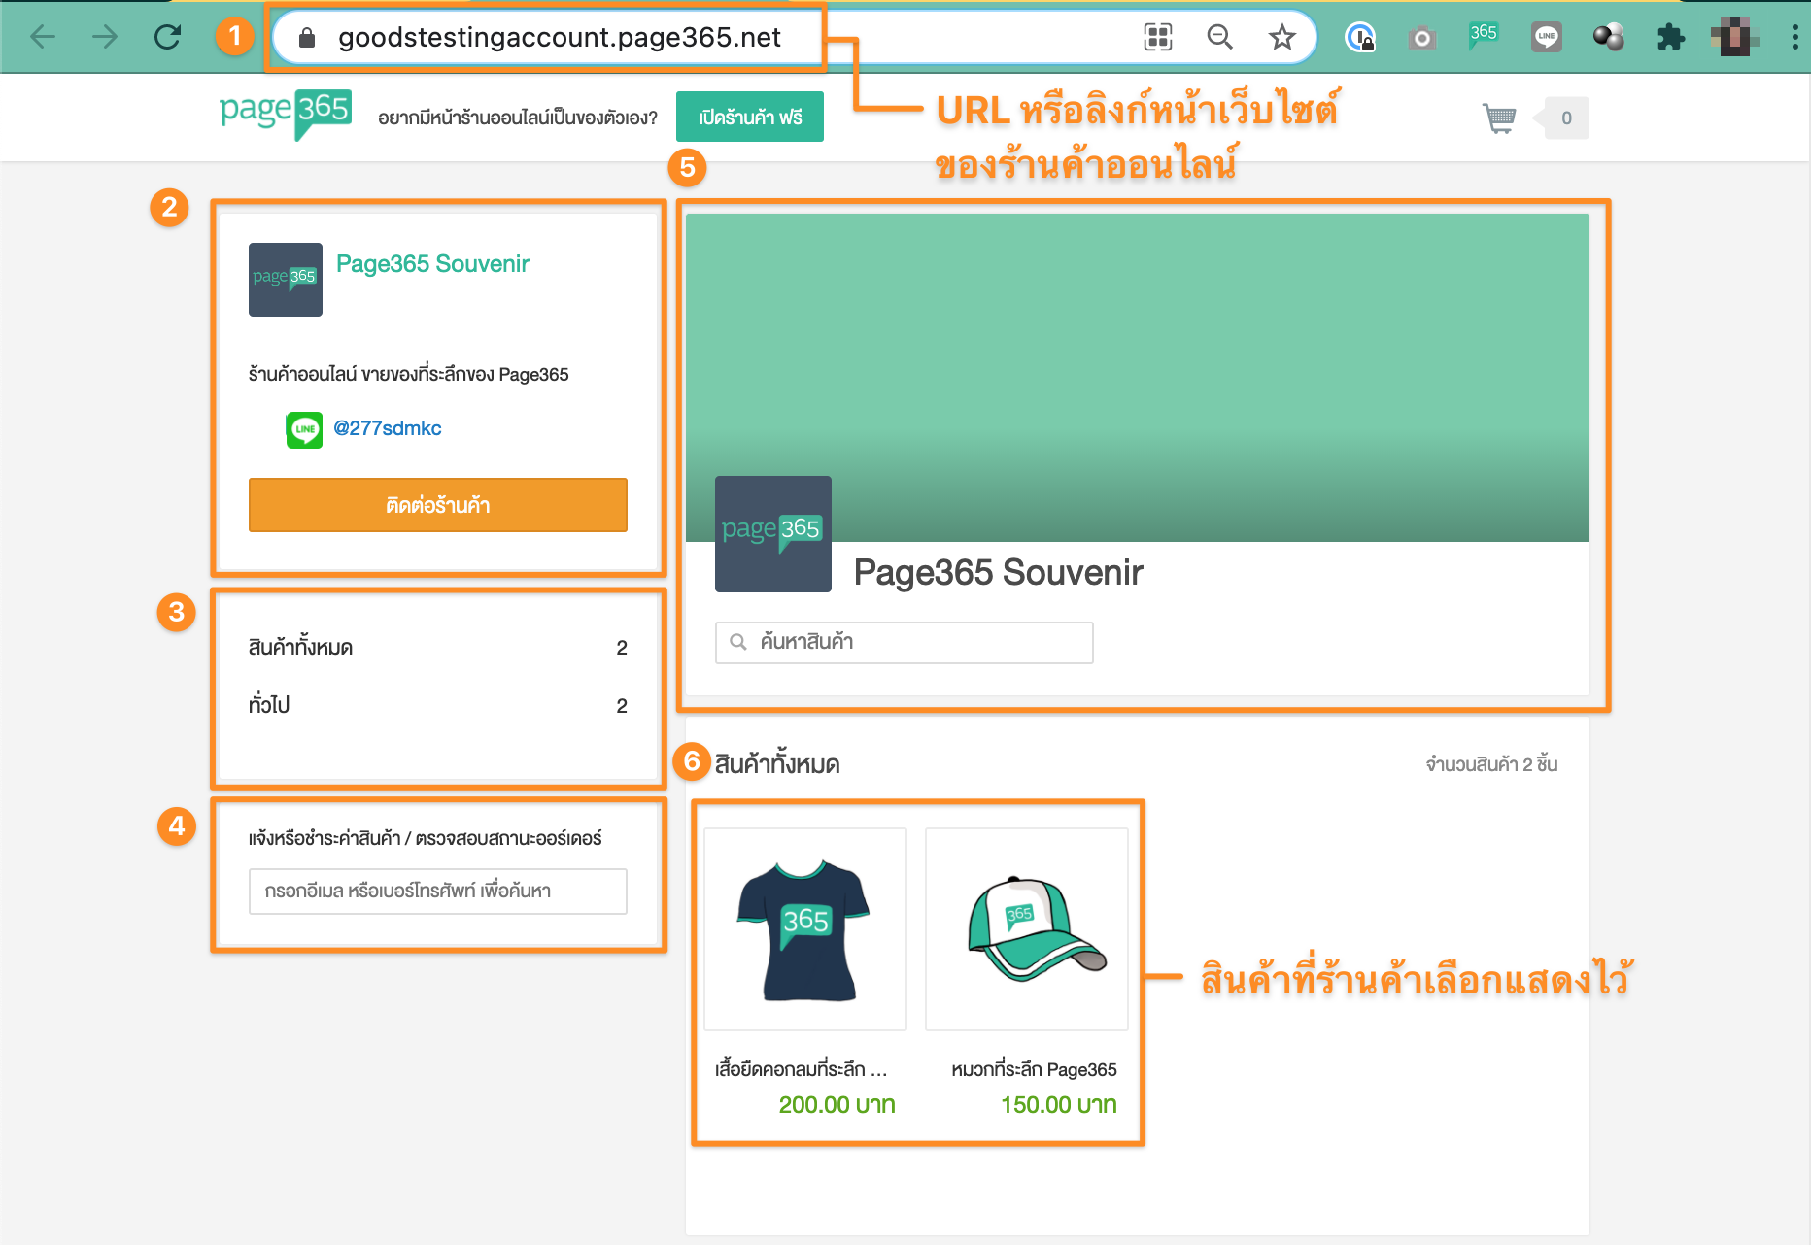Click the เปิดร้านค้า ฟรี button
Screen dimensions: 1811x1245
[x=750, y=117]
